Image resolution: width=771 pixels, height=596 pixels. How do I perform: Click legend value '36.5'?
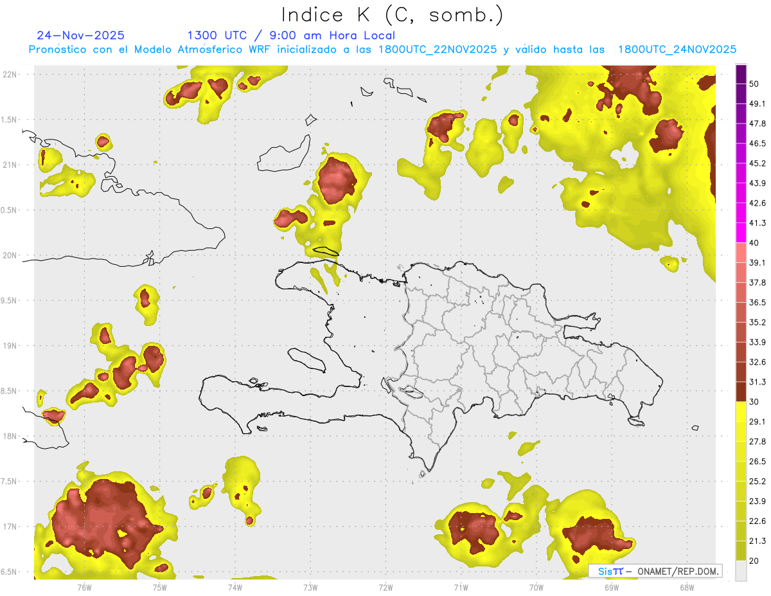coord(758,302)
